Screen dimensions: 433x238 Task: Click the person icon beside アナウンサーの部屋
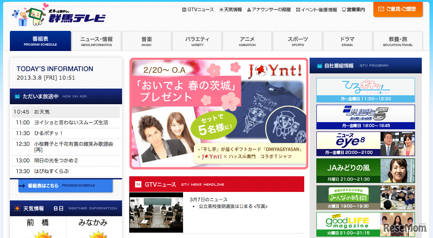[x=249, y=10]
